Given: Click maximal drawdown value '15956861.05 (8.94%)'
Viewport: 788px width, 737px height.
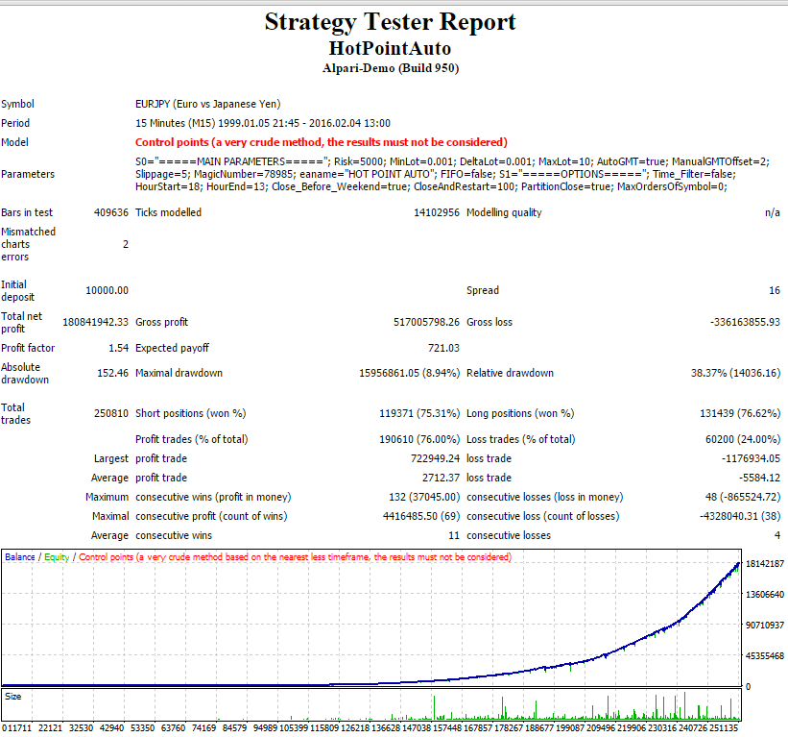Looking at the screenshot, I should click(409, 373).
